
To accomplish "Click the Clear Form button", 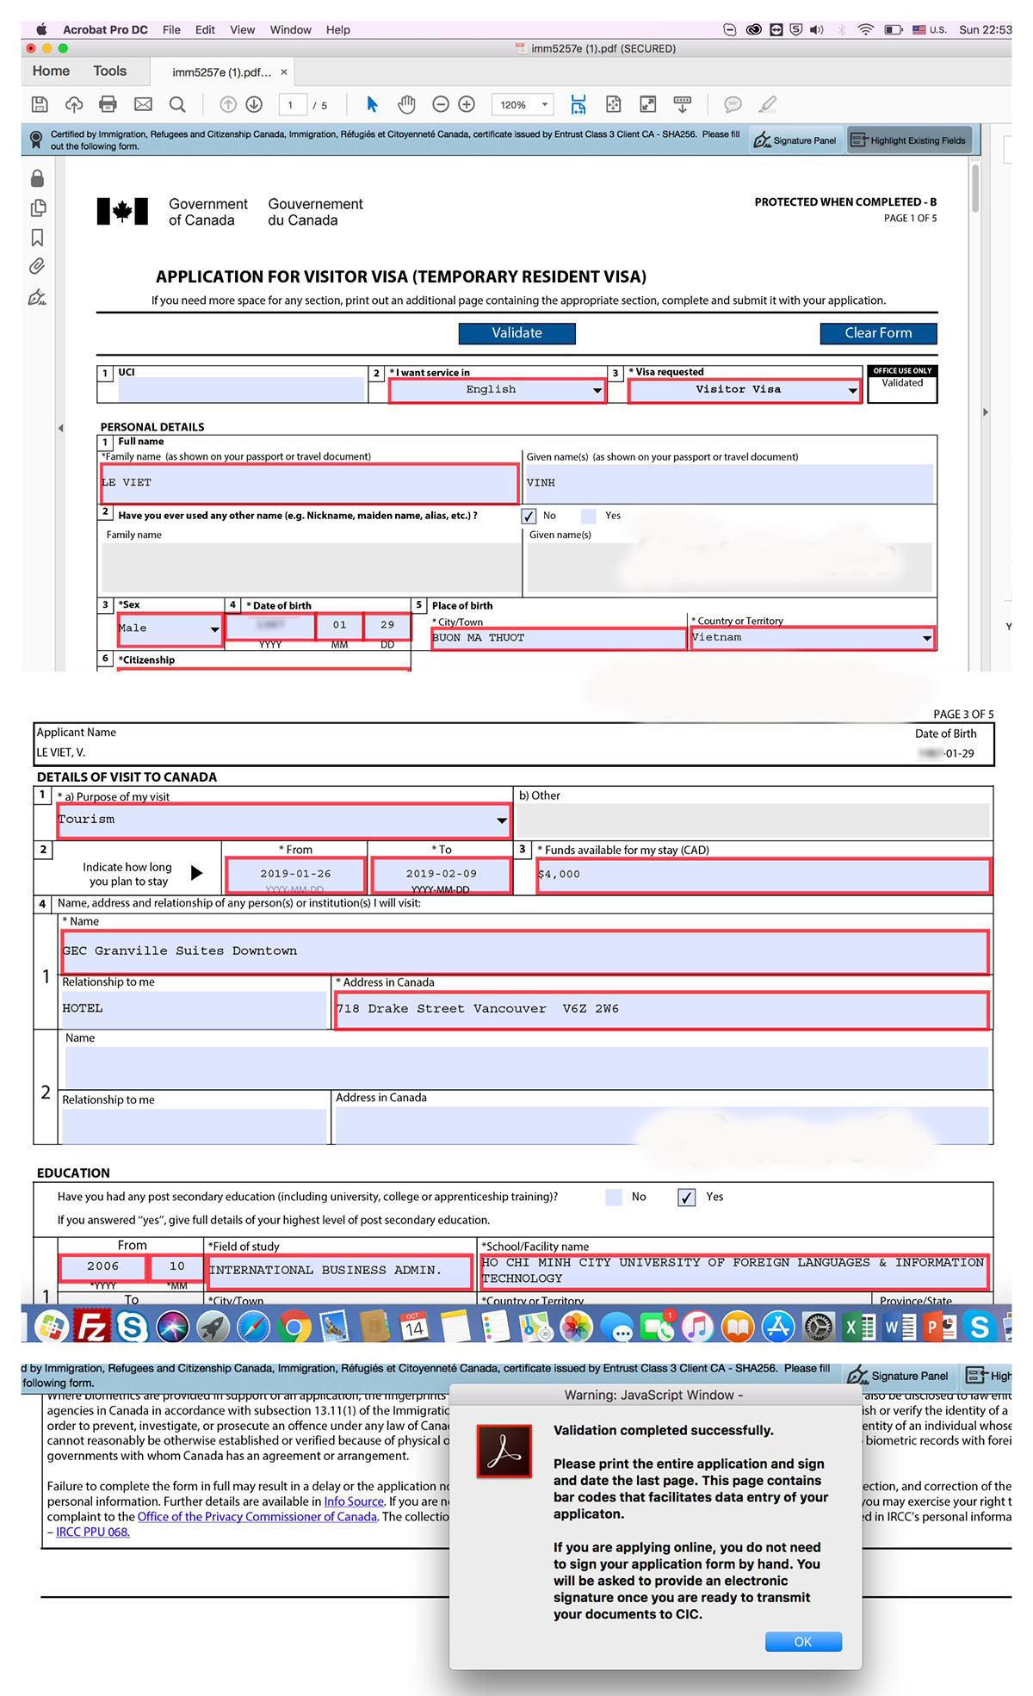I will [x=878, y=333].
